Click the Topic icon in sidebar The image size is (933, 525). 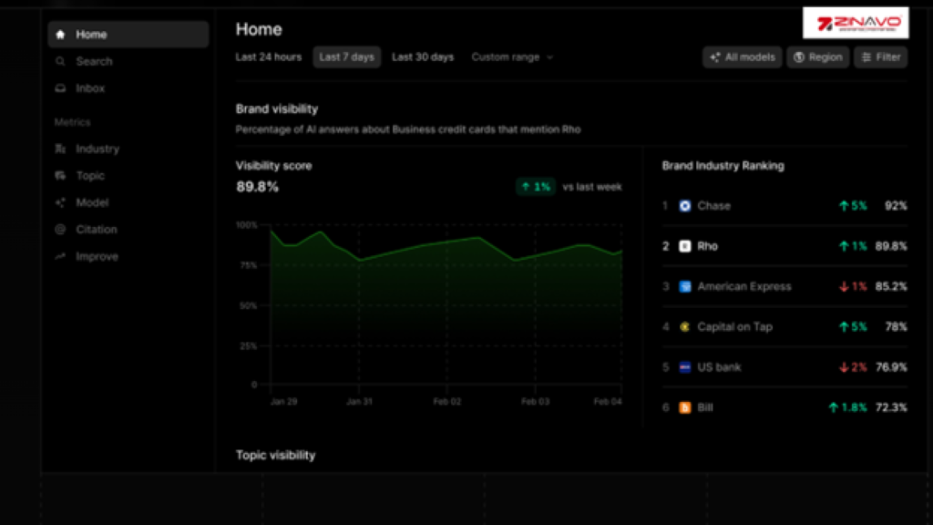pyautogui.click(x=61, y=176)
